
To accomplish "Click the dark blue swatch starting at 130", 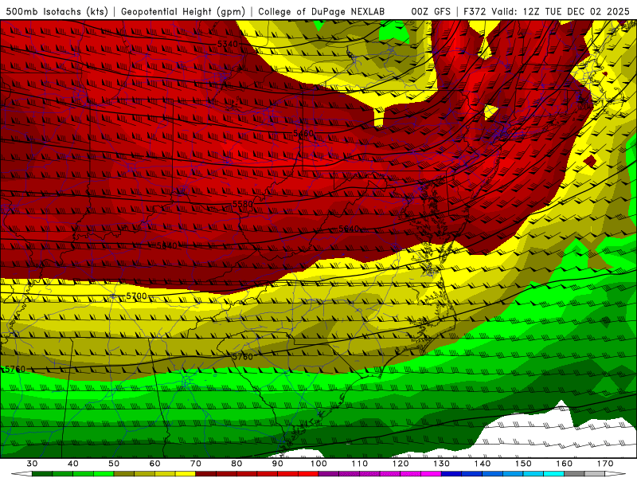I will click(x=451, y=474).
